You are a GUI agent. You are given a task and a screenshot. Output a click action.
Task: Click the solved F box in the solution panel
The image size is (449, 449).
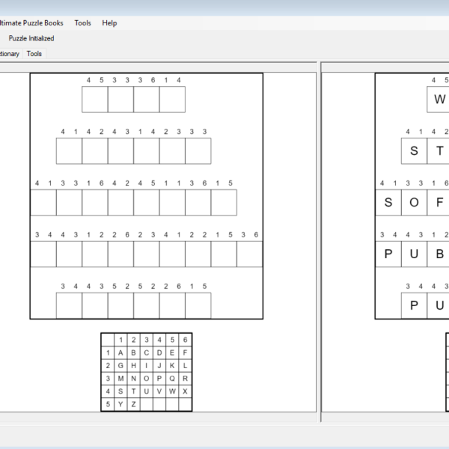pyautogui.click(x=440, y=202)
